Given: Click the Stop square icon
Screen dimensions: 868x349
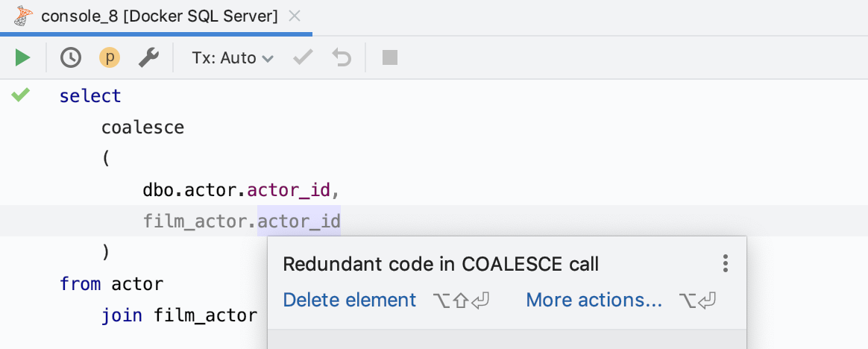Looking at the screenshot, I should (x=390, y=57).
